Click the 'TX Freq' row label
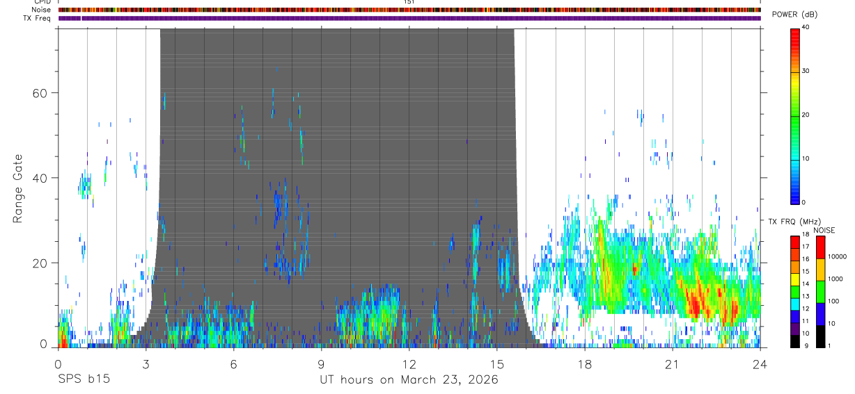This screenshot has height=394, width=855. (38, 18)
